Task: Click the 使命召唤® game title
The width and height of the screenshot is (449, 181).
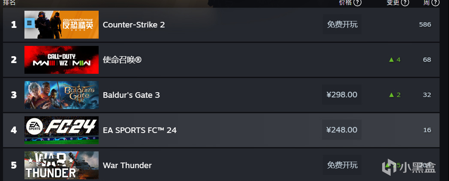Action: (x=122, y=60)
